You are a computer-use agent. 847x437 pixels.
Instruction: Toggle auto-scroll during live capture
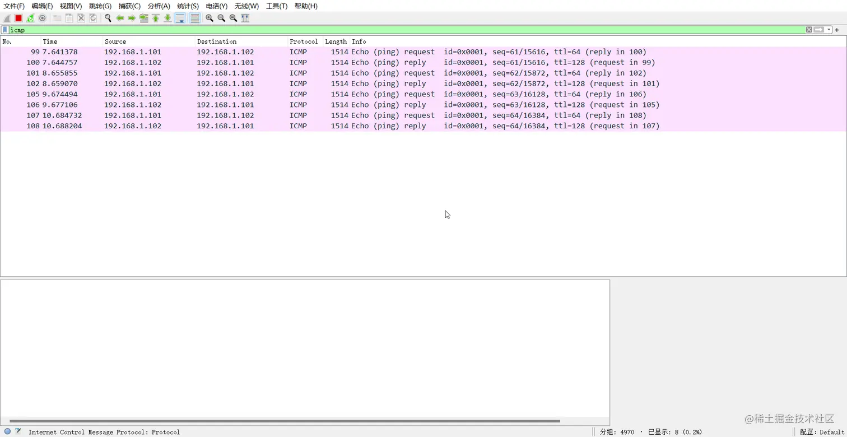click(180, 18)
